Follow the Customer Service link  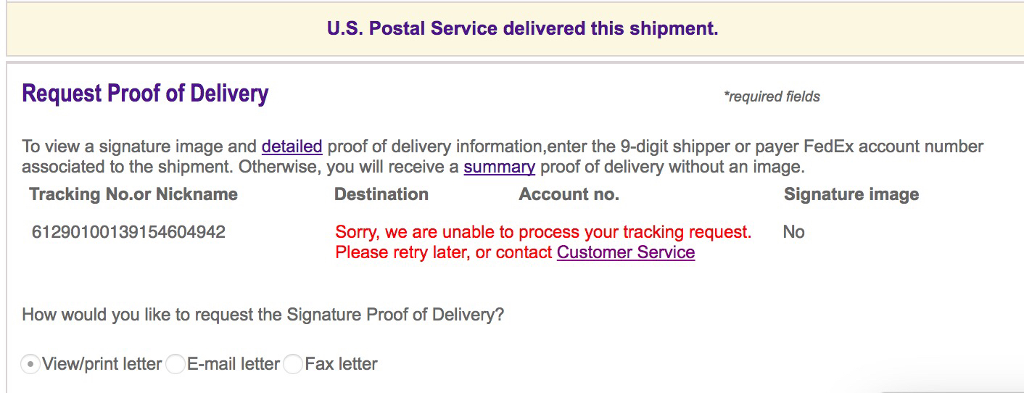[x=625, y=252]
